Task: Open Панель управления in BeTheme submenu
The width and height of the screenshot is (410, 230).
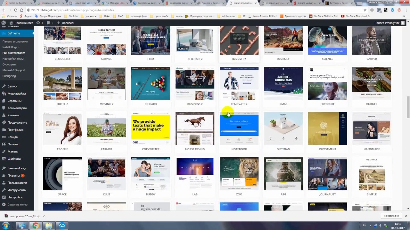Action: coord(15,42)
